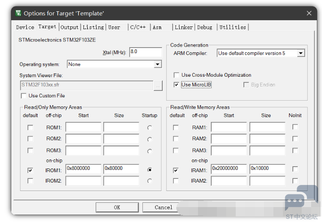Edit IROM1 Start address 0x8000000

[83, 169]
